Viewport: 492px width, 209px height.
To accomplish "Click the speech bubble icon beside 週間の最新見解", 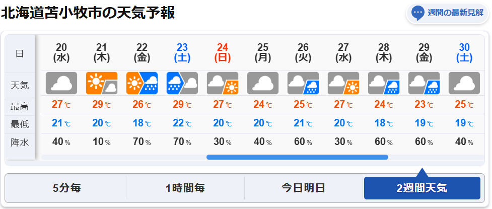I will (x=418, y=13).
